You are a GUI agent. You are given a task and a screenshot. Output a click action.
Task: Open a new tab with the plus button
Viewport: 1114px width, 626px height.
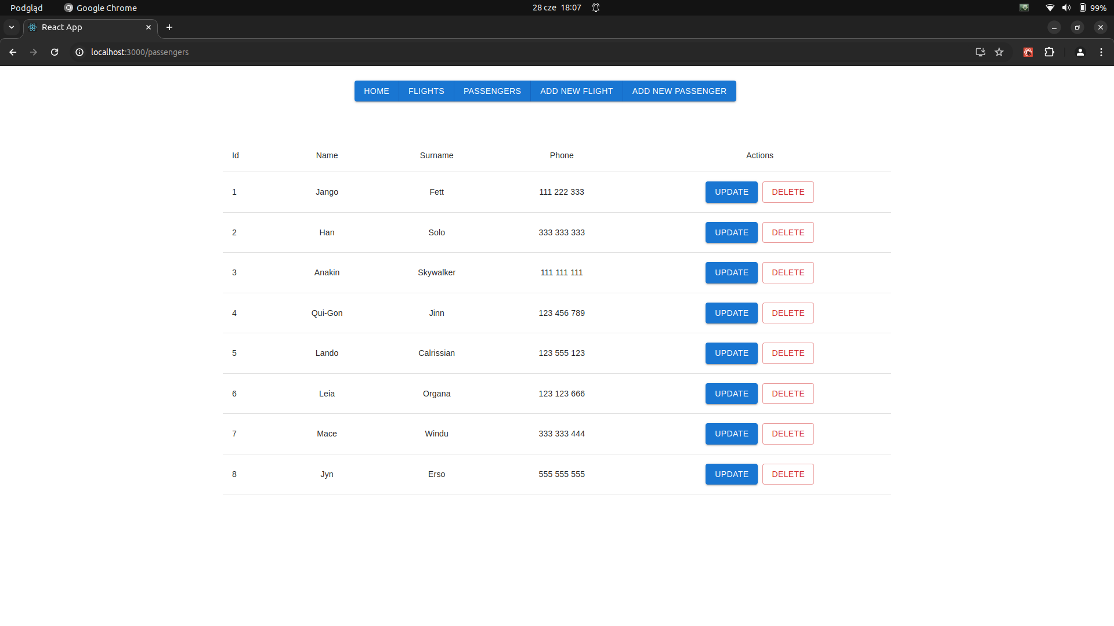click(169, 27)
